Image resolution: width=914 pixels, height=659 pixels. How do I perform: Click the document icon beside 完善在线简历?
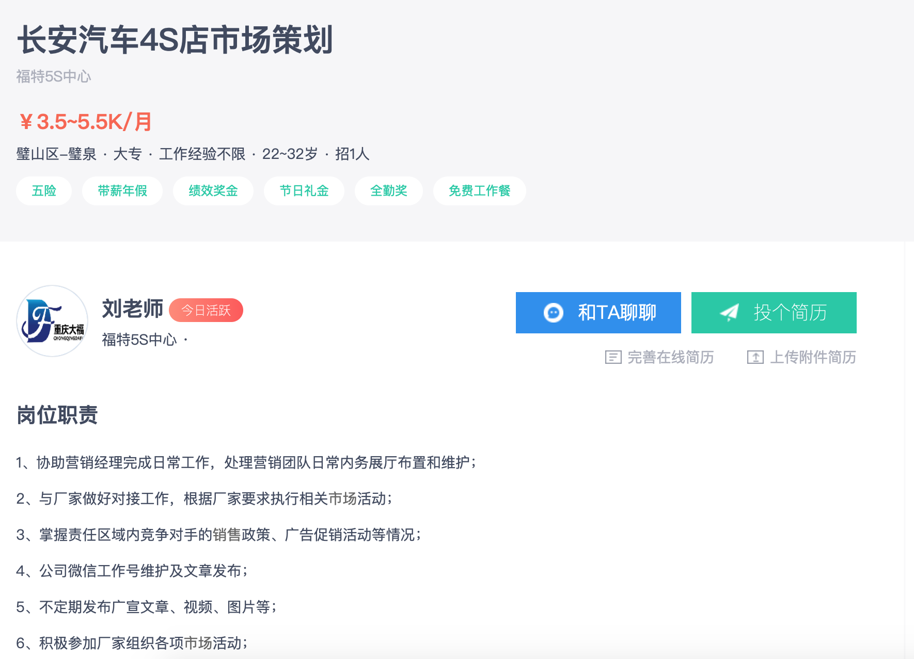pyautogui.click(x=613, y=357)
